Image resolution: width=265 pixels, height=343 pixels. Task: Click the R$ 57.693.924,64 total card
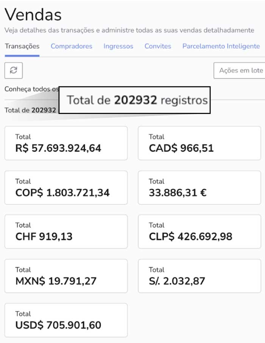pyautogui.click(x=66, y=143)
